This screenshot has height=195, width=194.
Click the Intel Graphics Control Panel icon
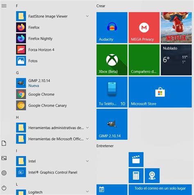[x=21, y=172]
